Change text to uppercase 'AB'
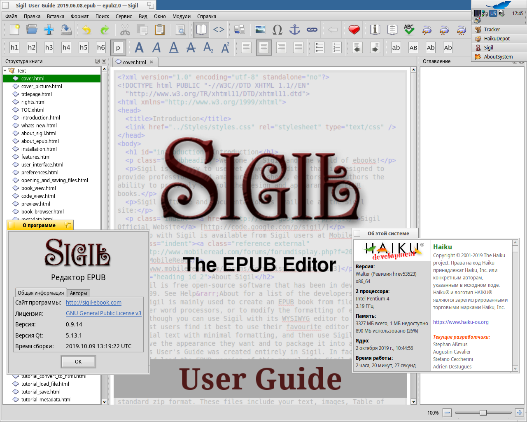Viewport: 527px width, 422px height. 413,47
